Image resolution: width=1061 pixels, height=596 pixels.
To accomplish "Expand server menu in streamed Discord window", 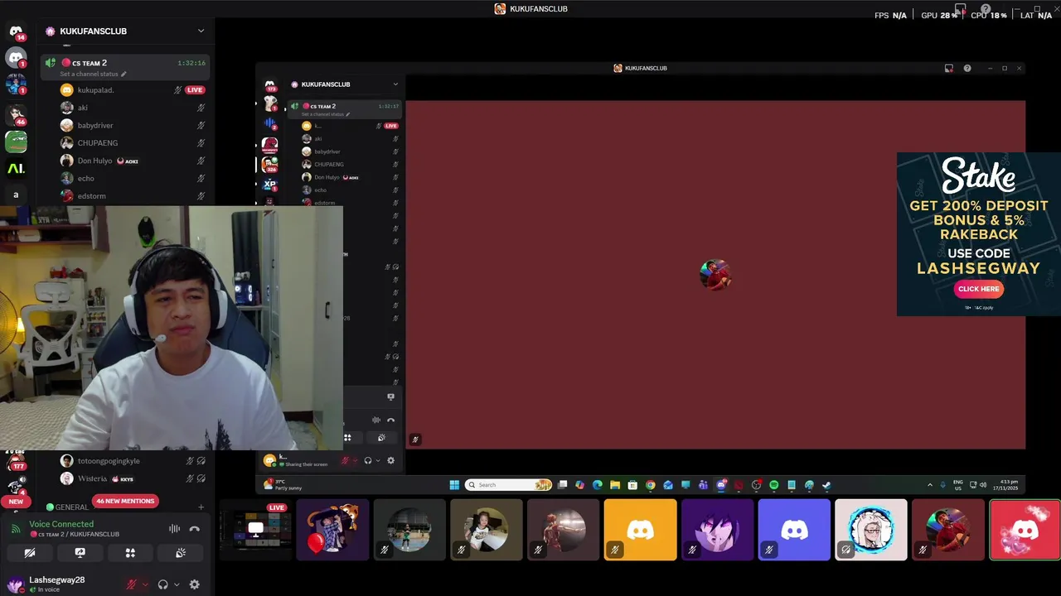I will (x=395, y=84).
